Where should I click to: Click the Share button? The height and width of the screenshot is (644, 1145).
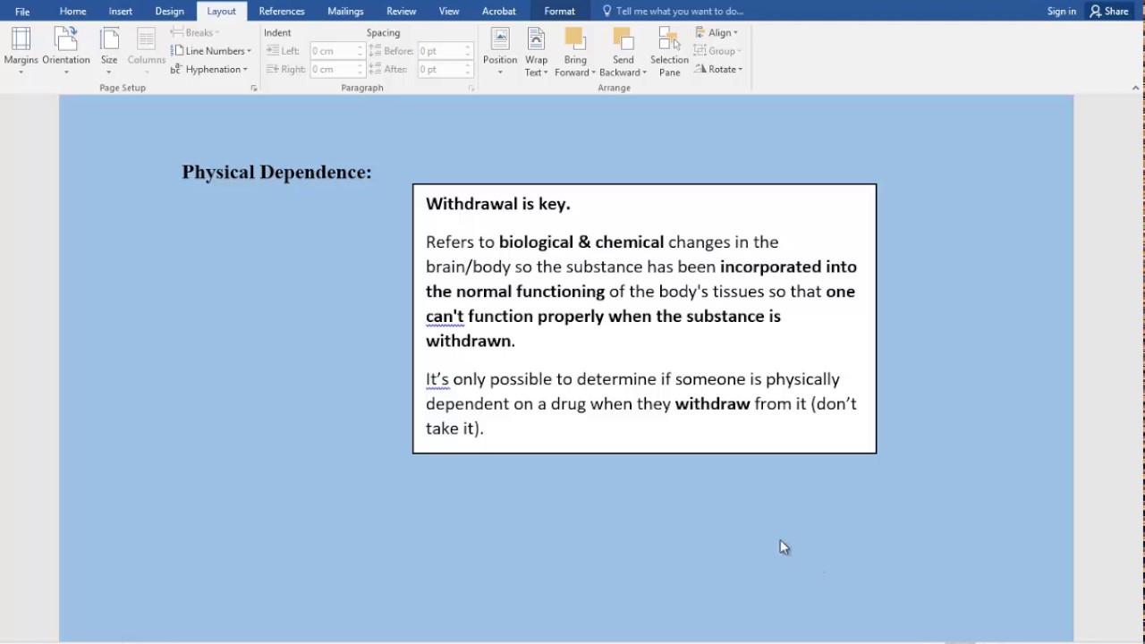coord(1109,11)
